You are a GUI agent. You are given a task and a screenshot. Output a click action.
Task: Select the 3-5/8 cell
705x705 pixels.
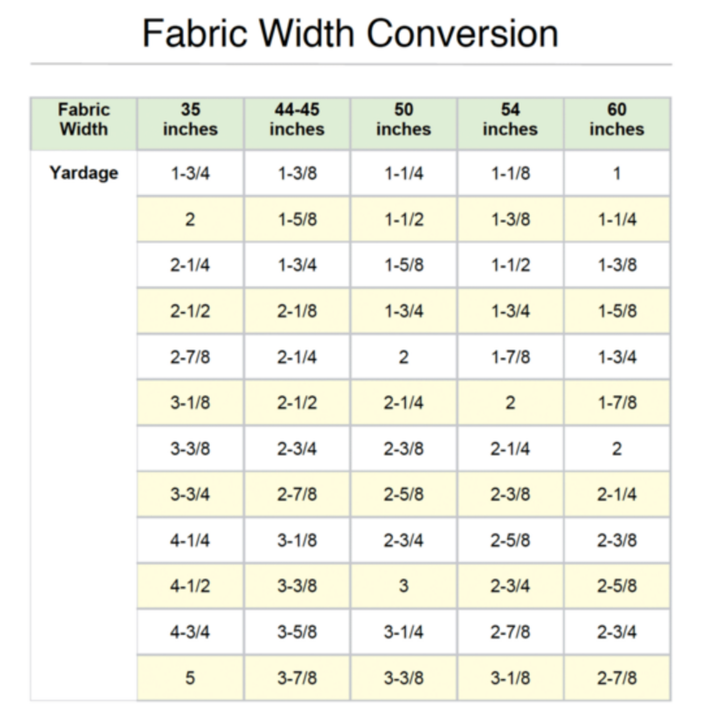[x=297, y=632]
